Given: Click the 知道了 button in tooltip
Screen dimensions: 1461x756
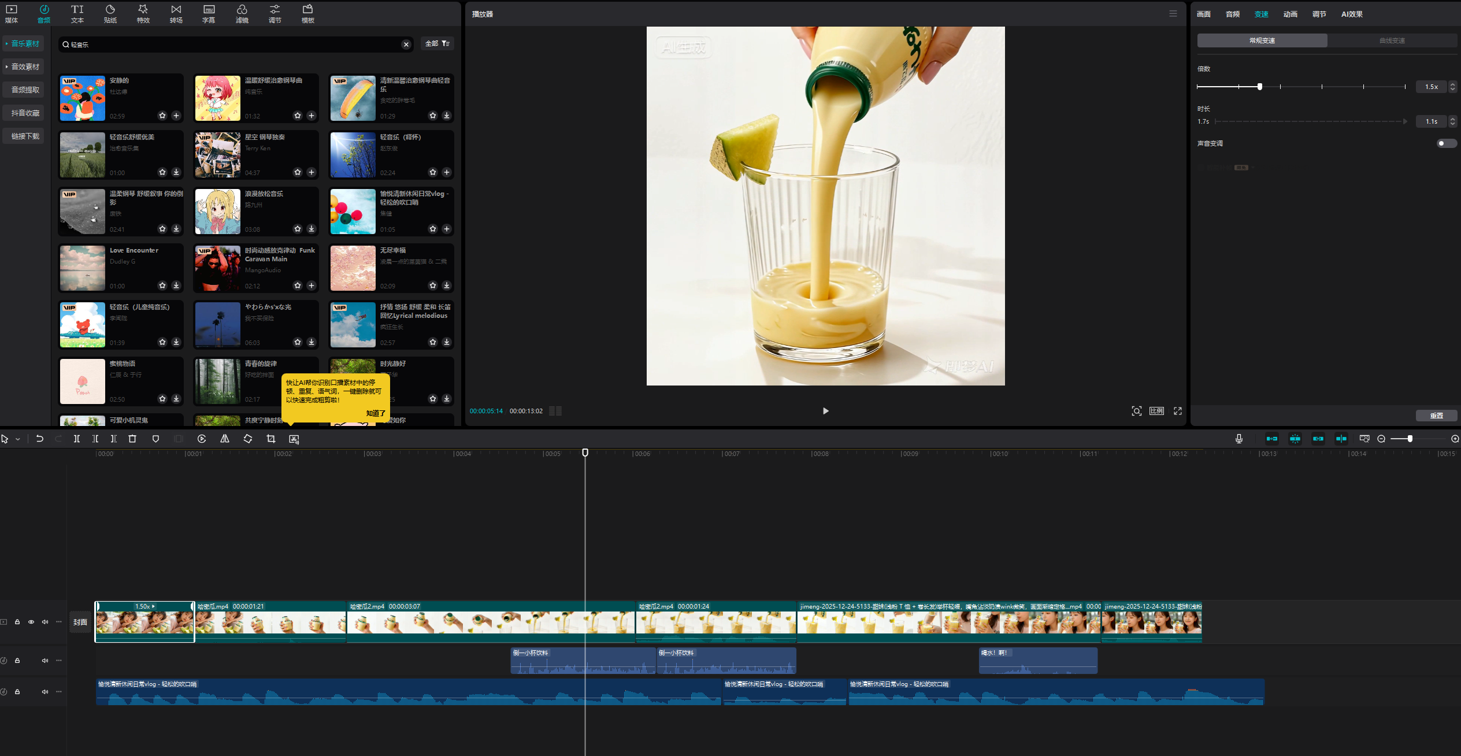Looking at the screenshot, I should [x=376, y=413].
